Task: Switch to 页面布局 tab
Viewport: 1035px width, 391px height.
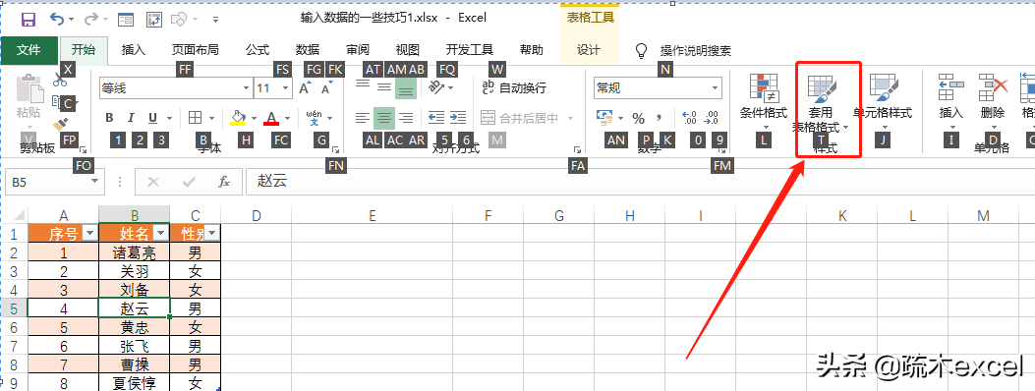Action: click(x=195, y=50)
